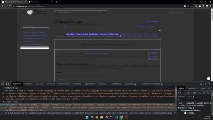The height and width of the screenshot is (120, 213).
Task: Click the Log in link
Action: [182, 12]
